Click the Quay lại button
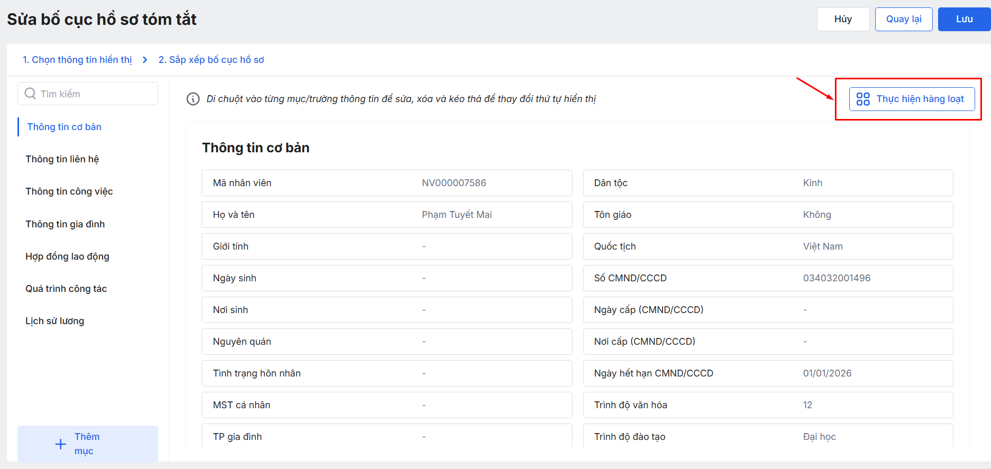The height and width of the screenshot is (469, 991). point(903,19)
